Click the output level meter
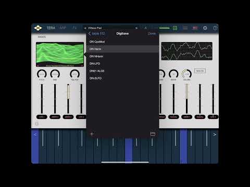Viewport: 250px width, 187px height. click(164, 28)
